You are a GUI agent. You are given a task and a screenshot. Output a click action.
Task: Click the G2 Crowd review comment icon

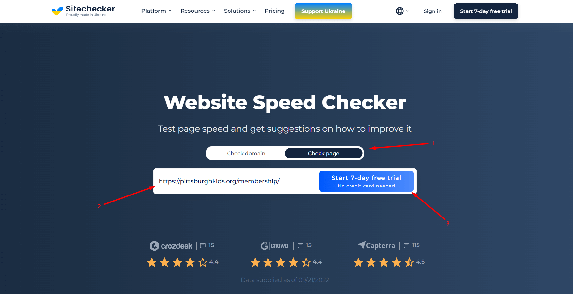pyautogui.click(x=300, y=246)
